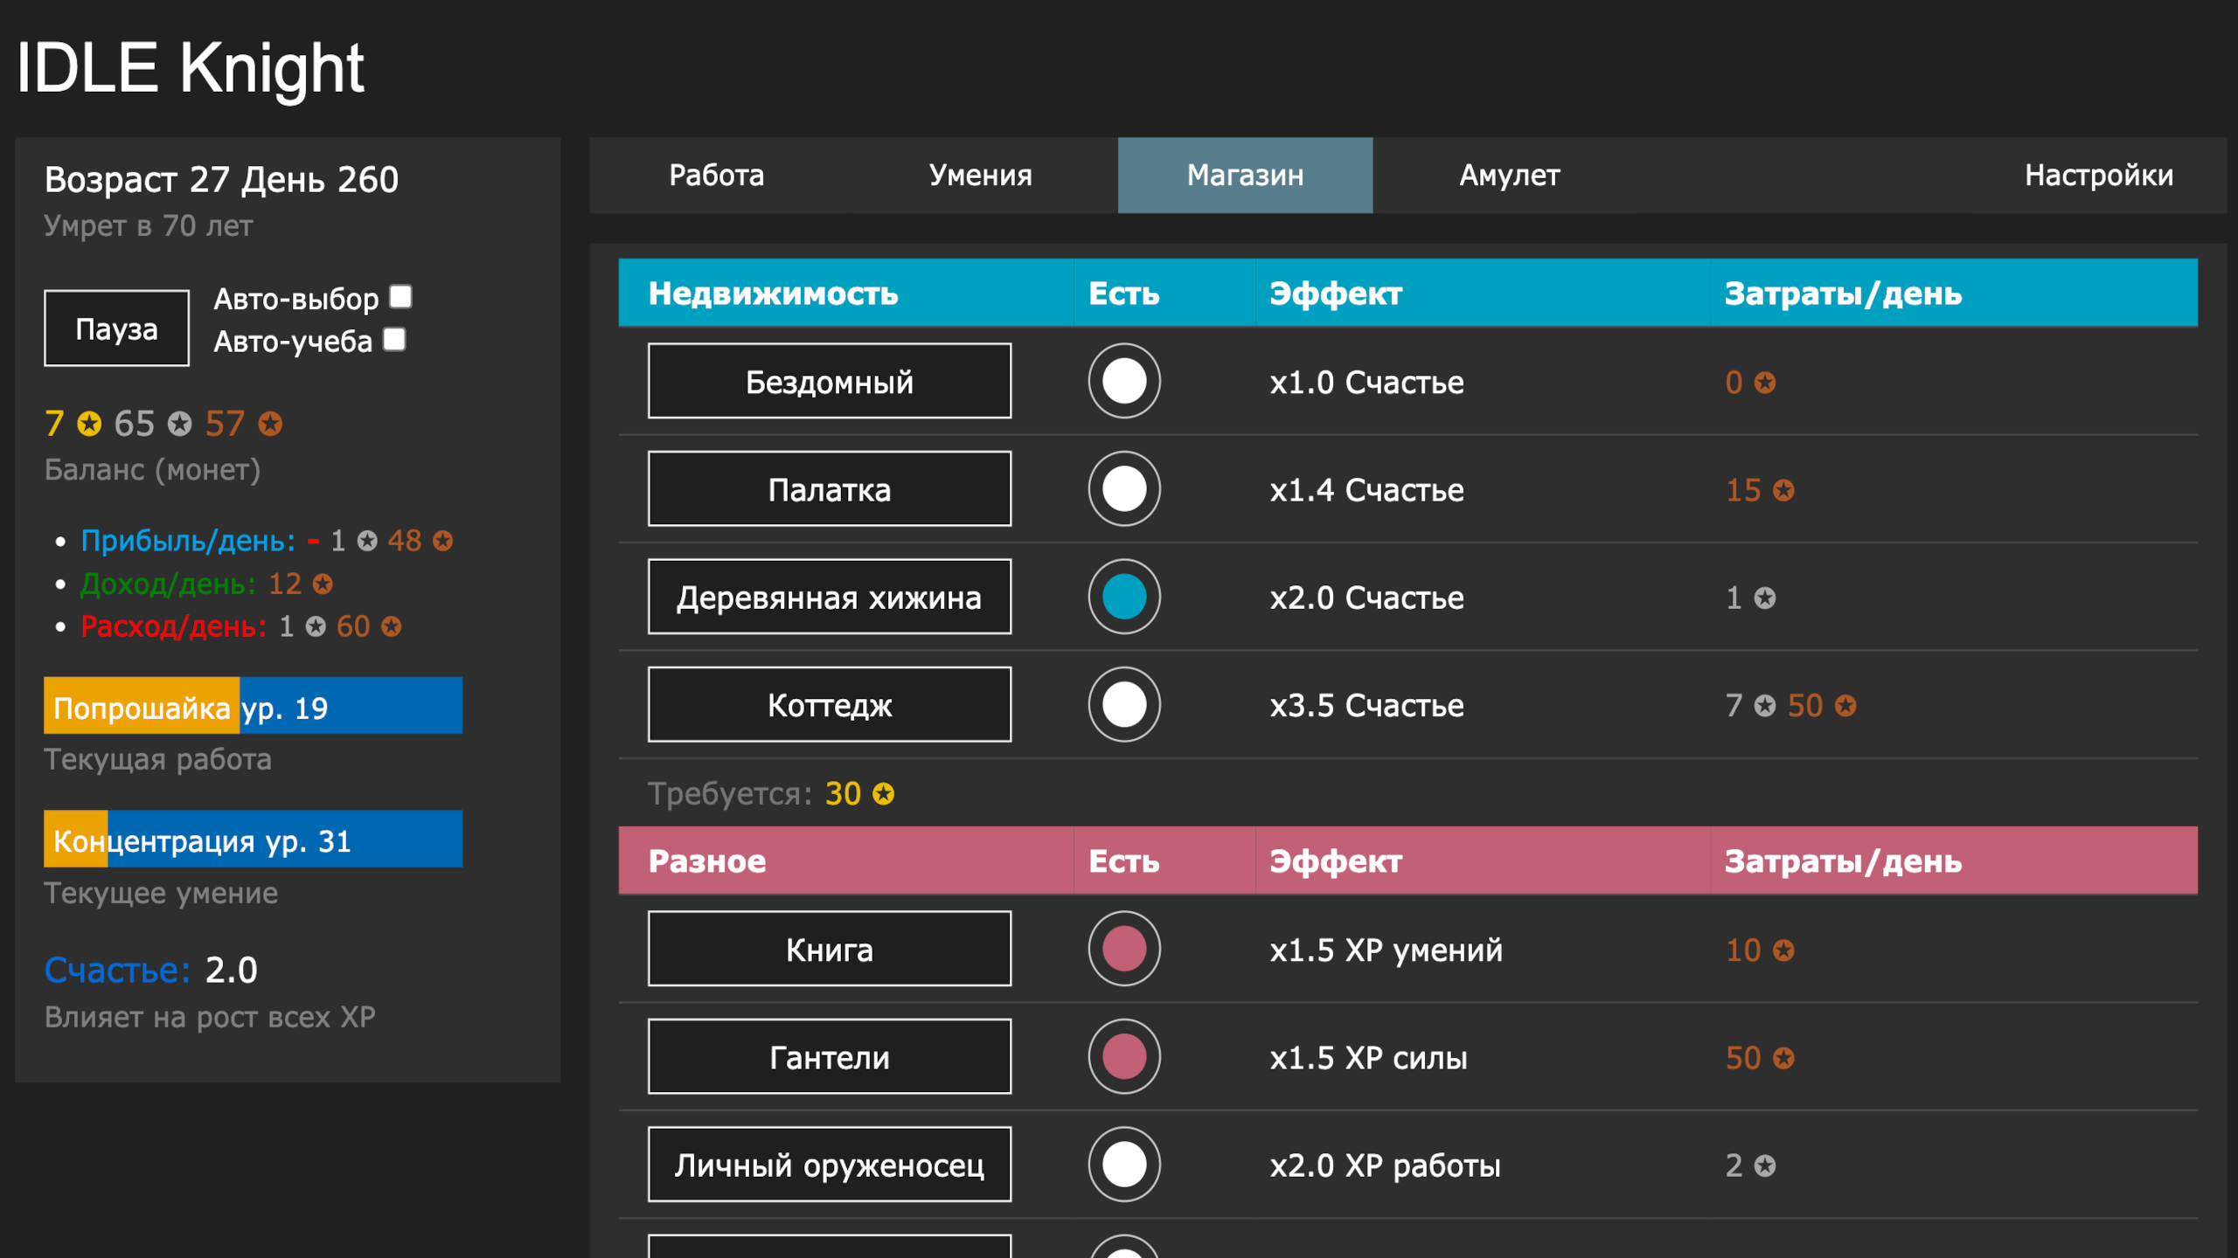Screen dimensions: 2238x1258
Task: Enable the Гантели item toggle
Action: (1123, 1057)
